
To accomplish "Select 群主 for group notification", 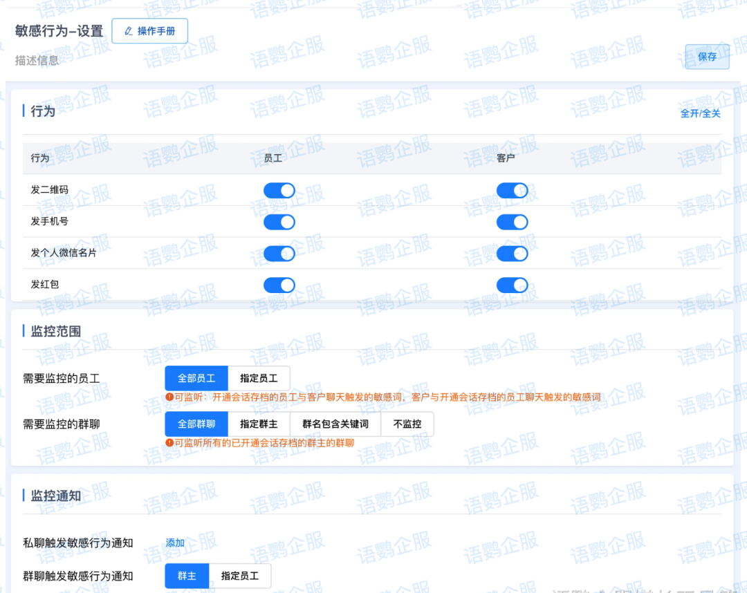I will (187, 576).
